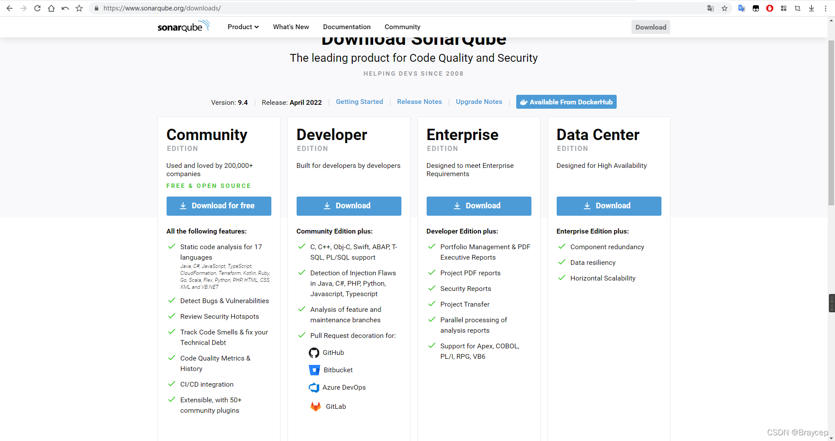Click the undo close tab arrow icon
This screenshot has width=835, height=441.
coord(65,8)
